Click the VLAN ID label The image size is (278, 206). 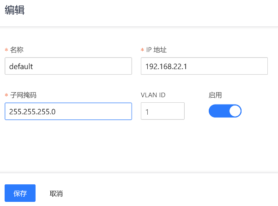click(153, 95)
